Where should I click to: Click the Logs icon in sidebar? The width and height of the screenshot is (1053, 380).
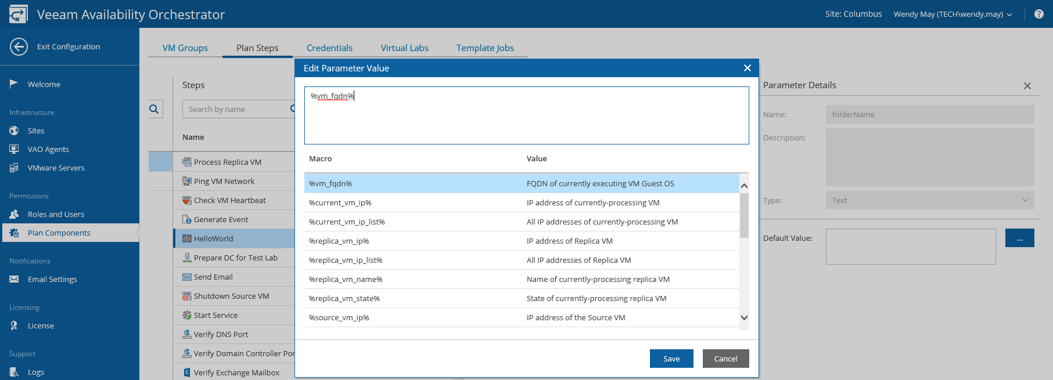click(x=14, y=372)
